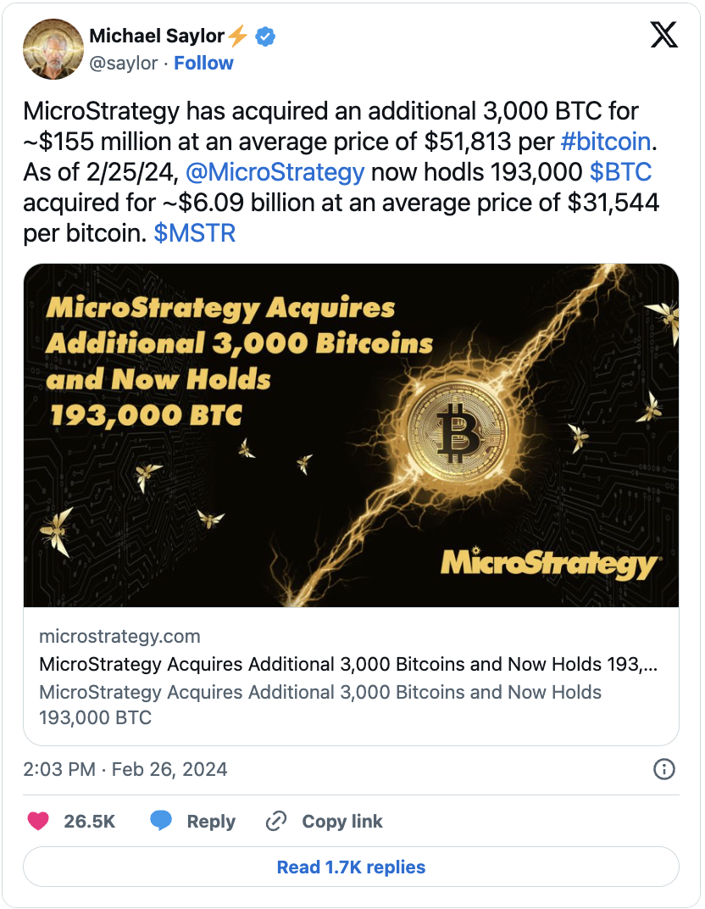Click the pink heart like icon
The height and width of the screenshot is (909, 705).
[x=39, y=821]
